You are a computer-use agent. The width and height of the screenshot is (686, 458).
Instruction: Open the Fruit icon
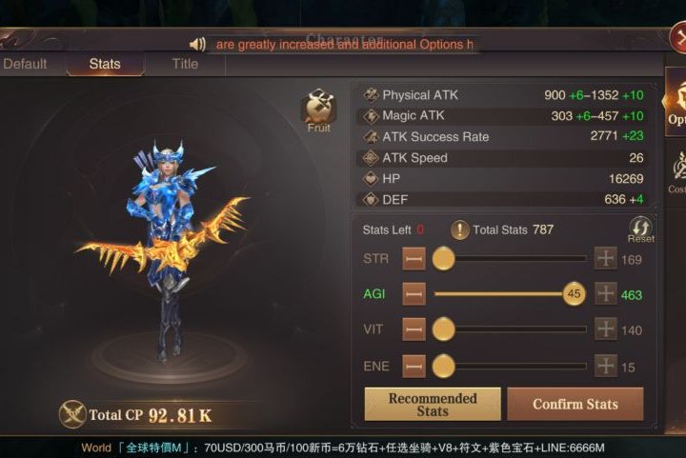tap(319, 110)
